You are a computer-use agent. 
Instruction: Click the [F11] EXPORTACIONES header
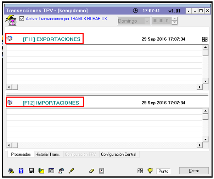51,39
